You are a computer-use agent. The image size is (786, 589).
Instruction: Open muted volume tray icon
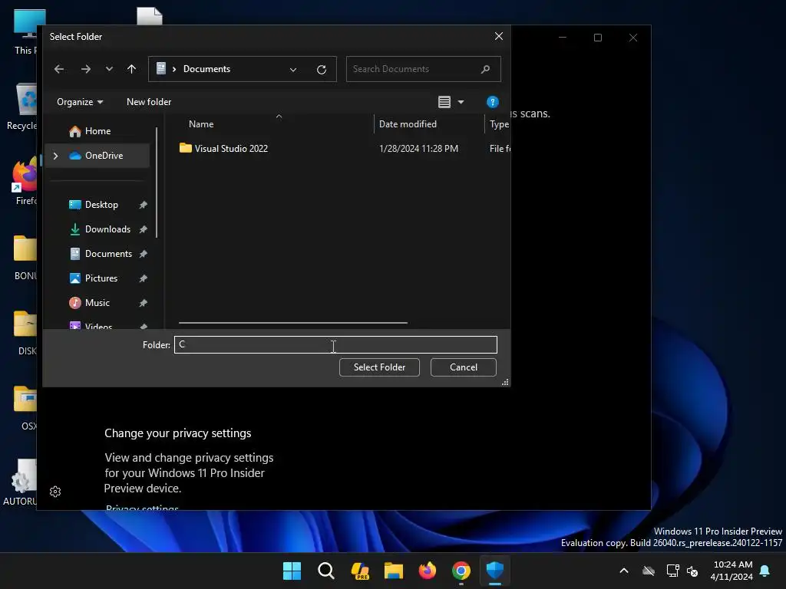click(x=692, y=571)
